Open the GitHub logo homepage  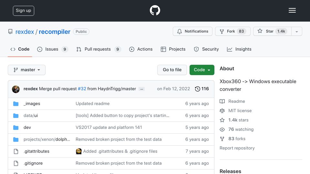(155, 10)
